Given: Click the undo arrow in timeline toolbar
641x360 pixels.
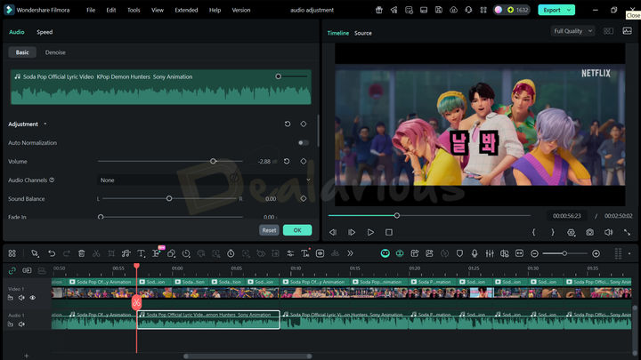Looking at the screenshot, I should coord(52,253).
